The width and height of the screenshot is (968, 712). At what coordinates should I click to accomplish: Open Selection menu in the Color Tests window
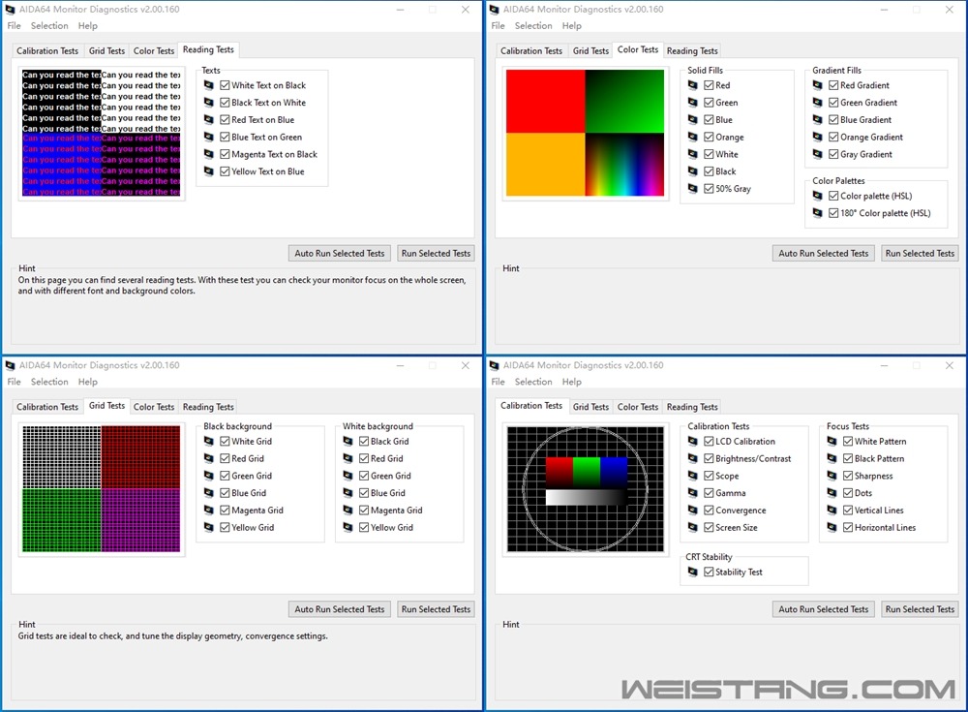click(x=533, y=26)
